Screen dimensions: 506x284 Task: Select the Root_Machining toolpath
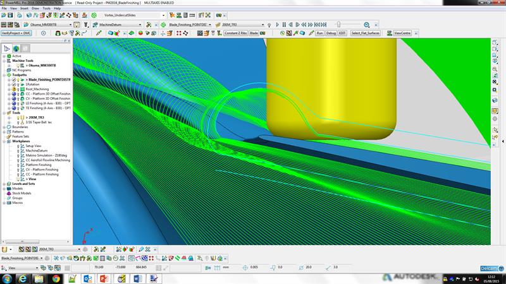(x=37, y=89)
